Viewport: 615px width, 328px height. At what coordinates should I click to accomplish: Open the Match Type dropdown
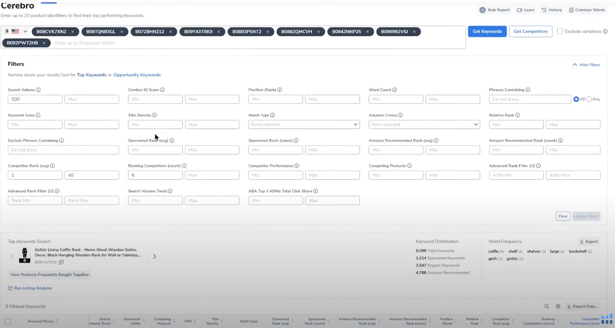click(304, 124)
